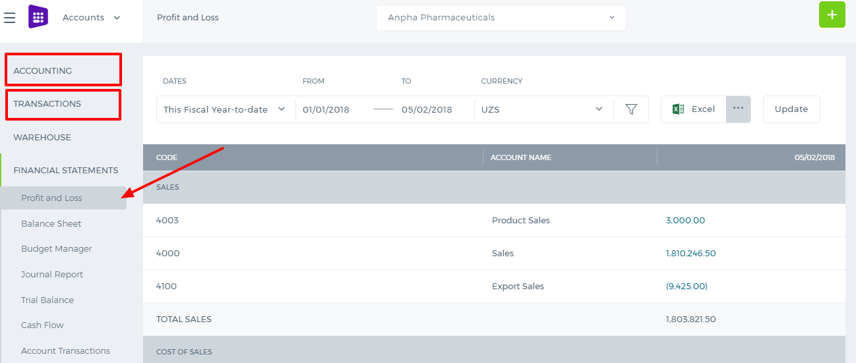Open the Warehouse sidebar section
Viewport: 856px width, 363px height.
click(42, 138)
